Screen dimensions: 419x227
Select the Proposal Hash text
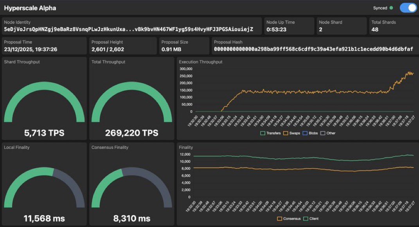315,49
